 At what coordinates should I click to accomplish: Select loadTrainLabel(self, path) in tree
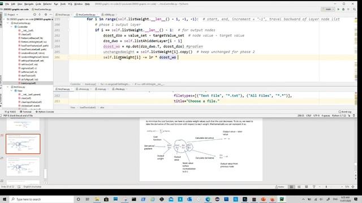32,49
